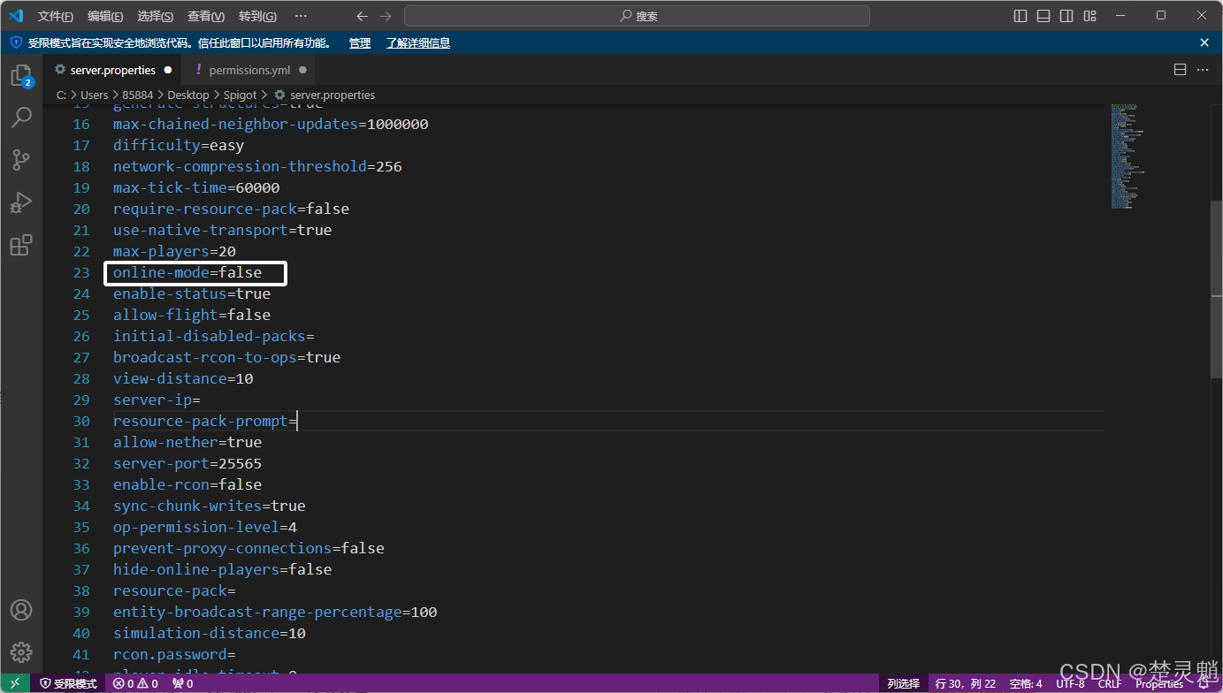This screenshot has width=1223, height=693.
Task: Click the minimap code overview
Action: (1128, 156)
